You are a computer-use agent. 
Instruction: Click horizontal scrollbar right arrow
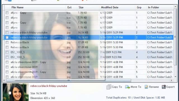tap(171, 81)
